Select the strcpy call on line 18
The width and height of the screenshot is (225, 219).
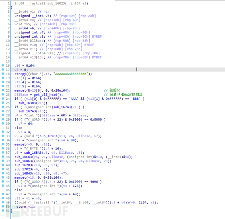[20, 74]
